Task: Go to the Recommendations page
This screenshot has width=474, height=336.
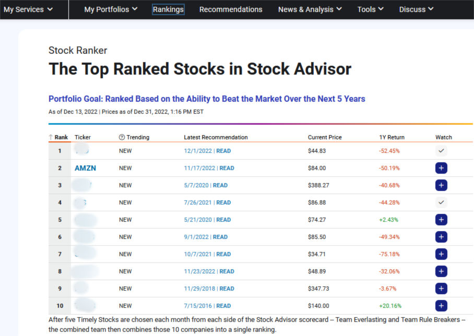Action: pyautogui.click(x=231, y=9)
